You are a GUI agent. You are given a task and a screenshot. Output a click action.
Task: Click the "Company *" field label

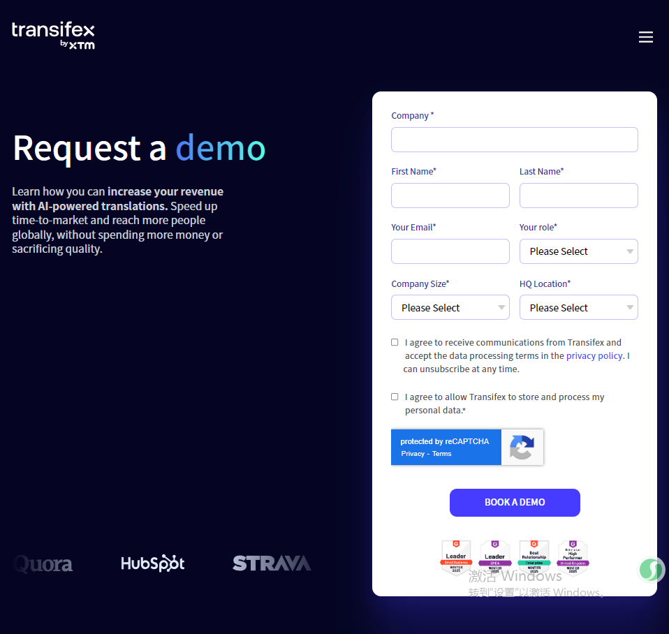[413, 116]
